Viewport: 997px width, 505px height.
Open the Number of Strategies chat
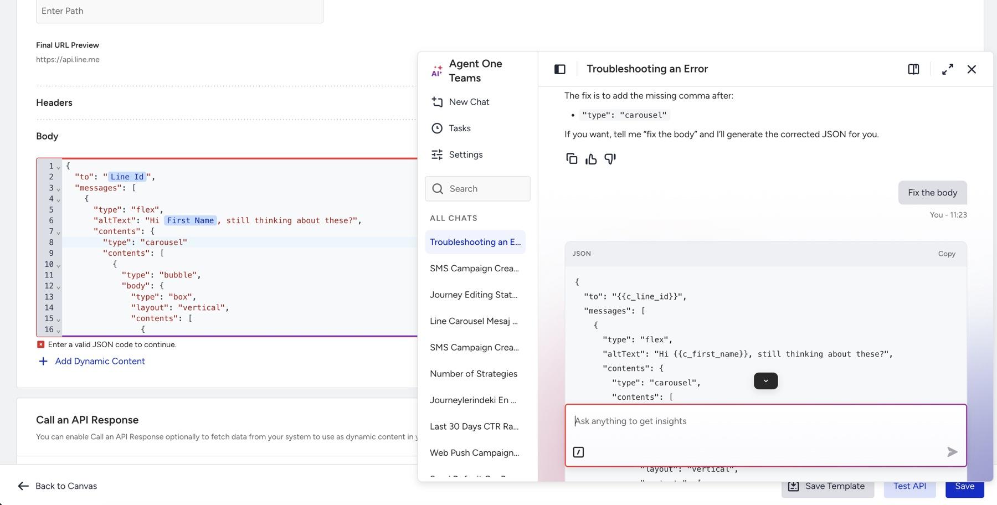point(474,374)
